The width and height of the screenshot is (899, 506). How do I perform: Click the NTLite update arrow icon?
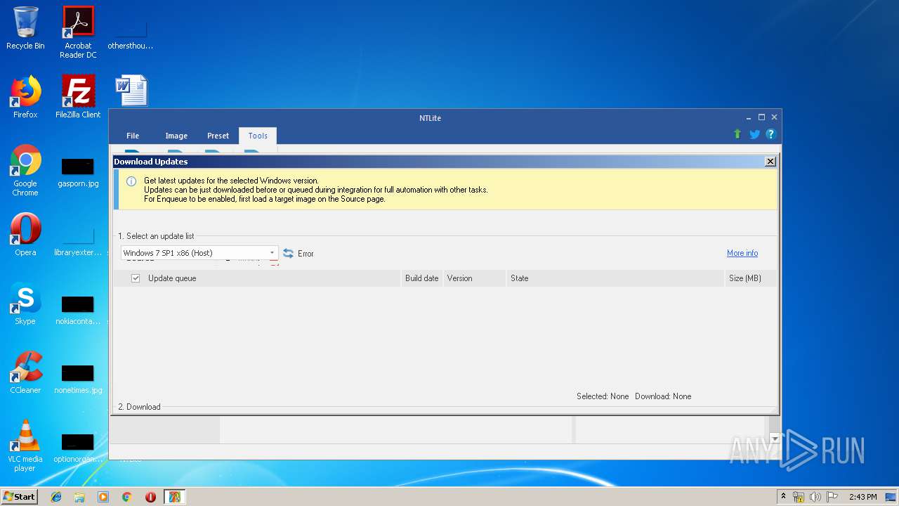(737, 134)
